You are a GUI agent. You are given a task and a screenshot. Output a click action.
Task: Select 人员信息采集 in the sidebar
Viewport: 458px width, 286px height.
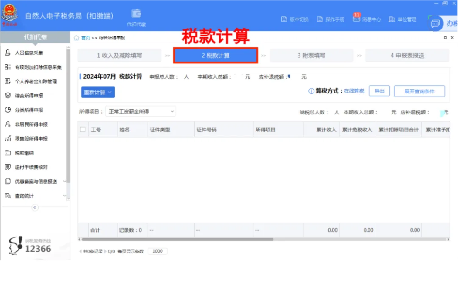click(29, 53)
